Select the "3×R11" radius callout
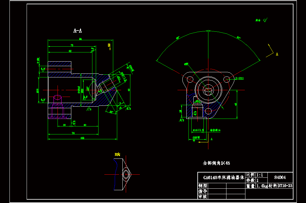The width and height of the screenshot is (306, 203). (x=240, y=78)
